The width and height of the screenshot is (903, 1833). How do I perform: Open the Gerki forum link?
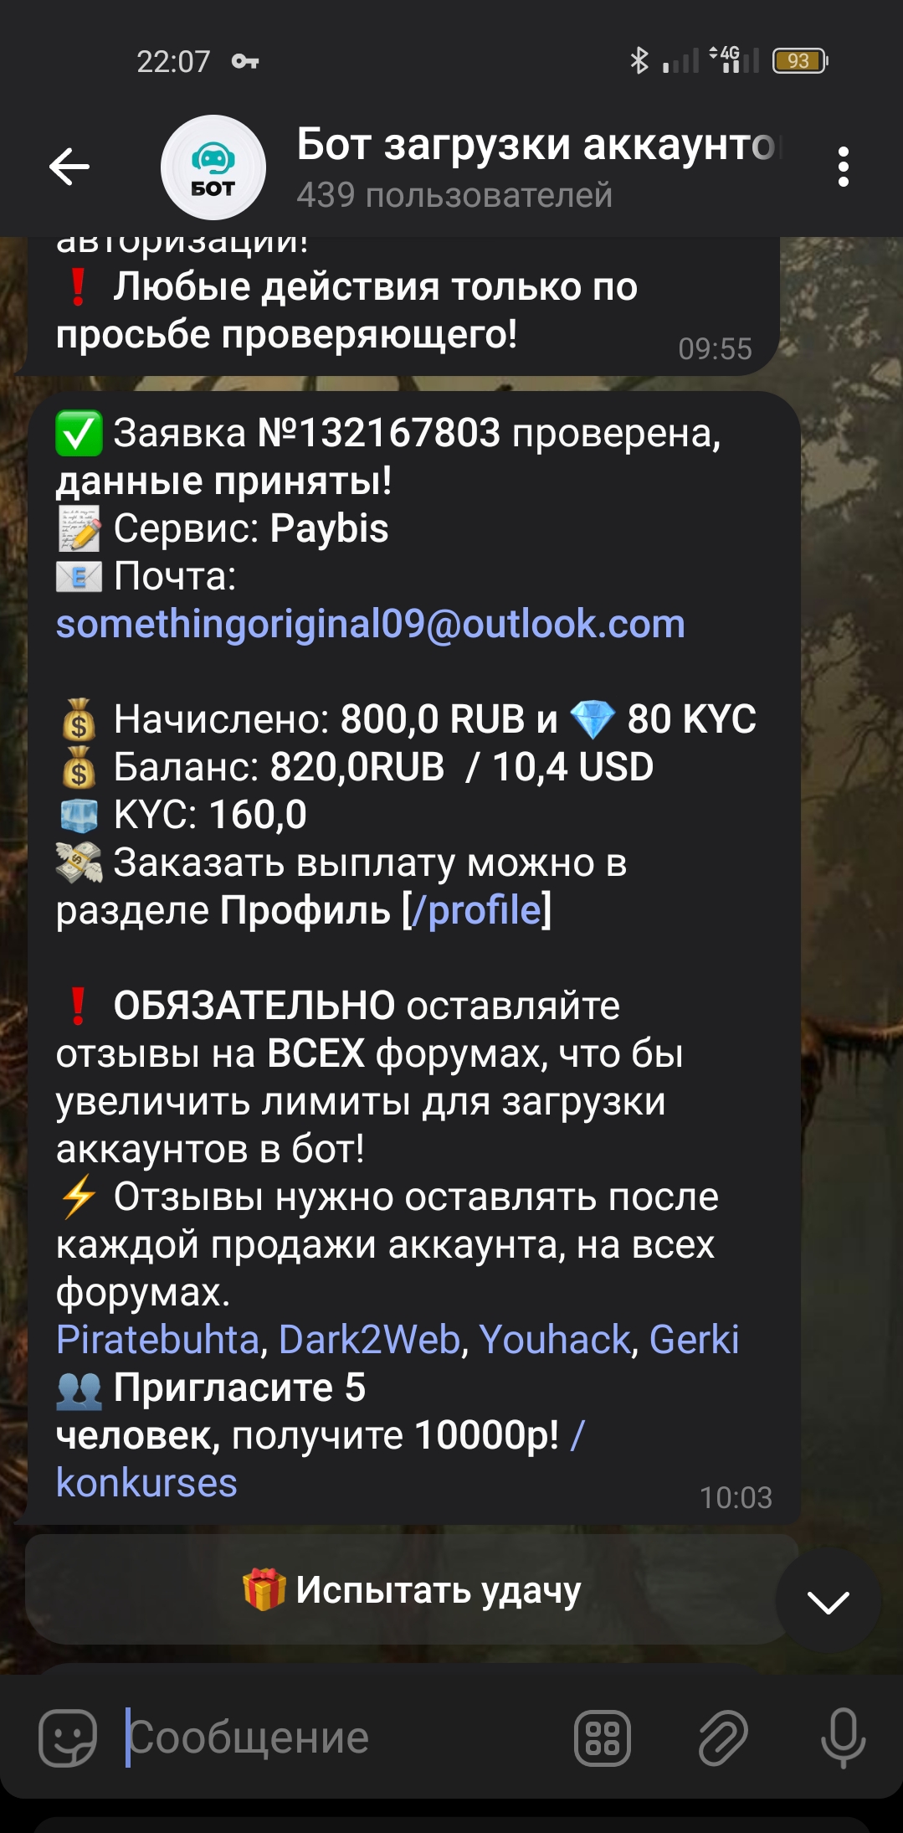[x=694, y=1340]
